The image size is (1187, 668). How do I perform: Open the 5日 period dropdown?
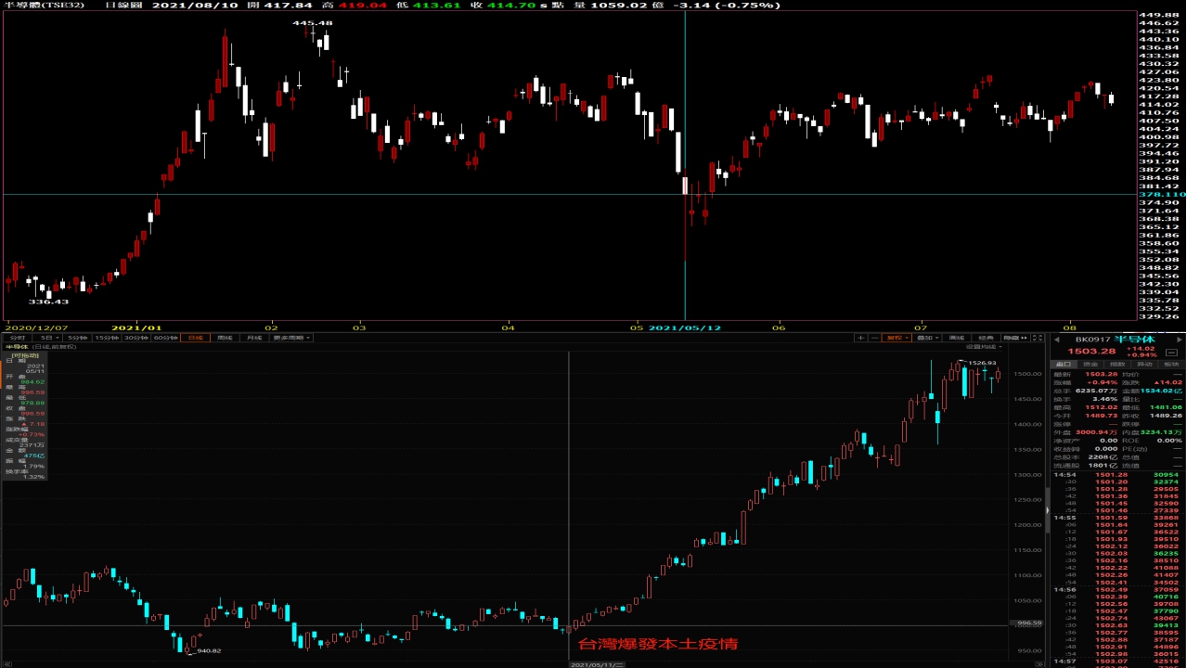(x=45, y=338)
